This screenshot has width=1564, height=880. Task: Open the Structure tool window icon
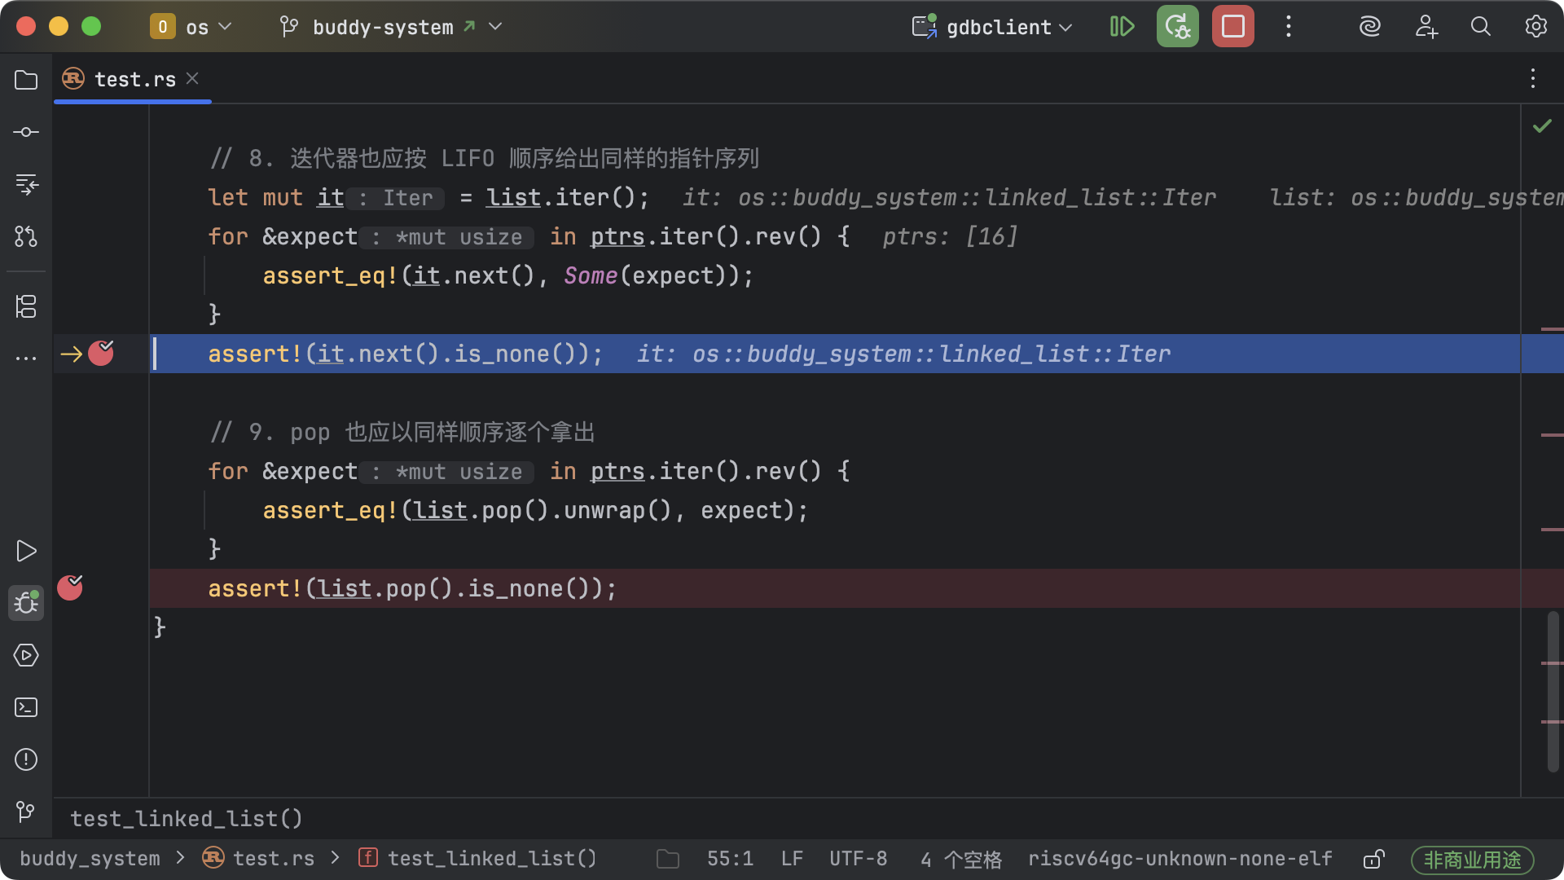[x=26, y=306]
